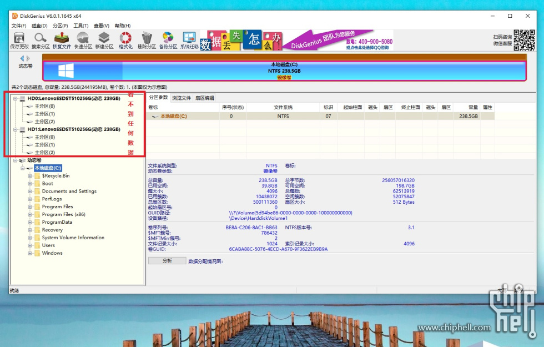Expand the Documents and Settings folder
This screenshot has width=544, height=347.
(30, 191)
